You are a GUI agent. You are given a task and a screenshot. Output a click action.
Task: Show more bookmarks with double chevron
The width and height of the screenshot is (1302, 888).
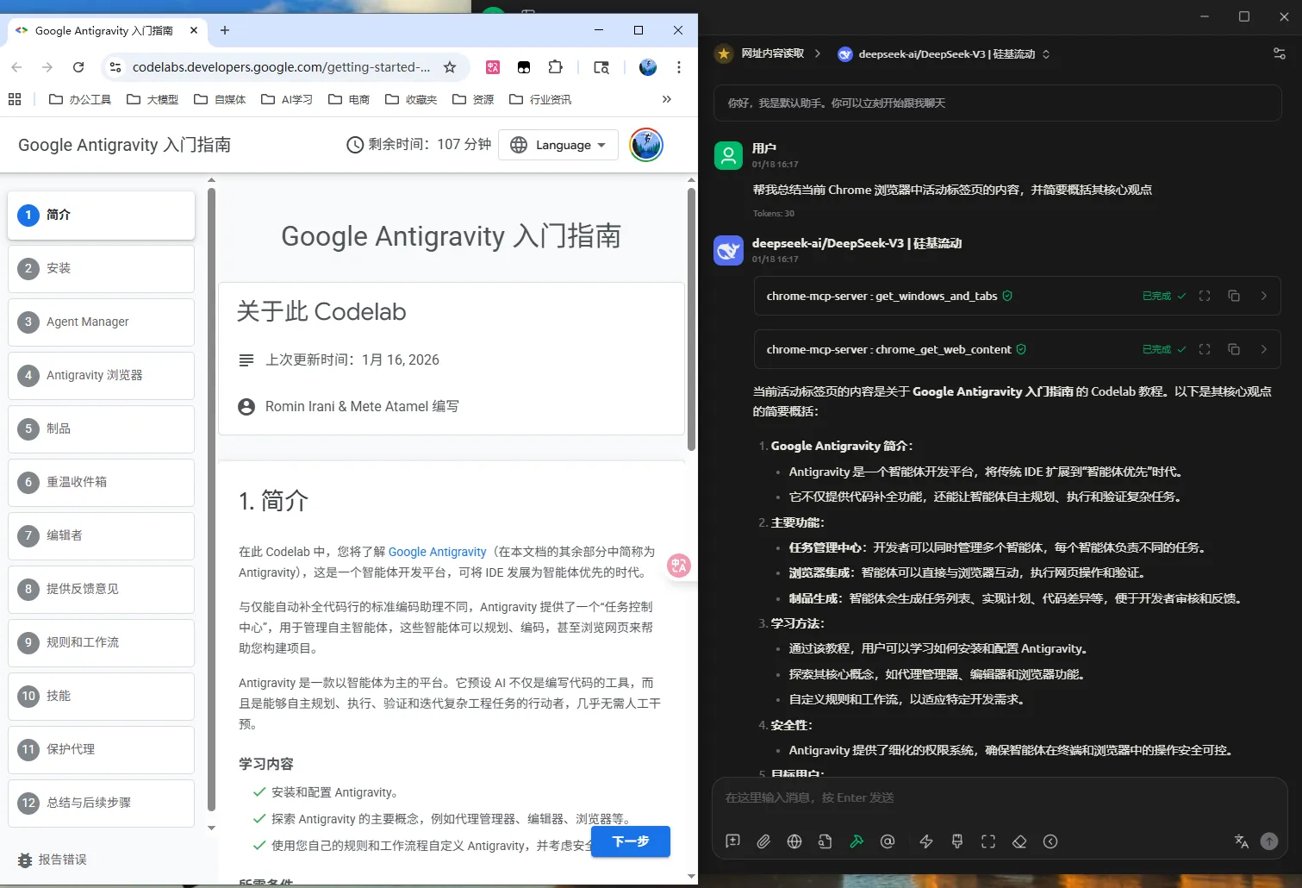pyautogui.click(x=667, y=99)
